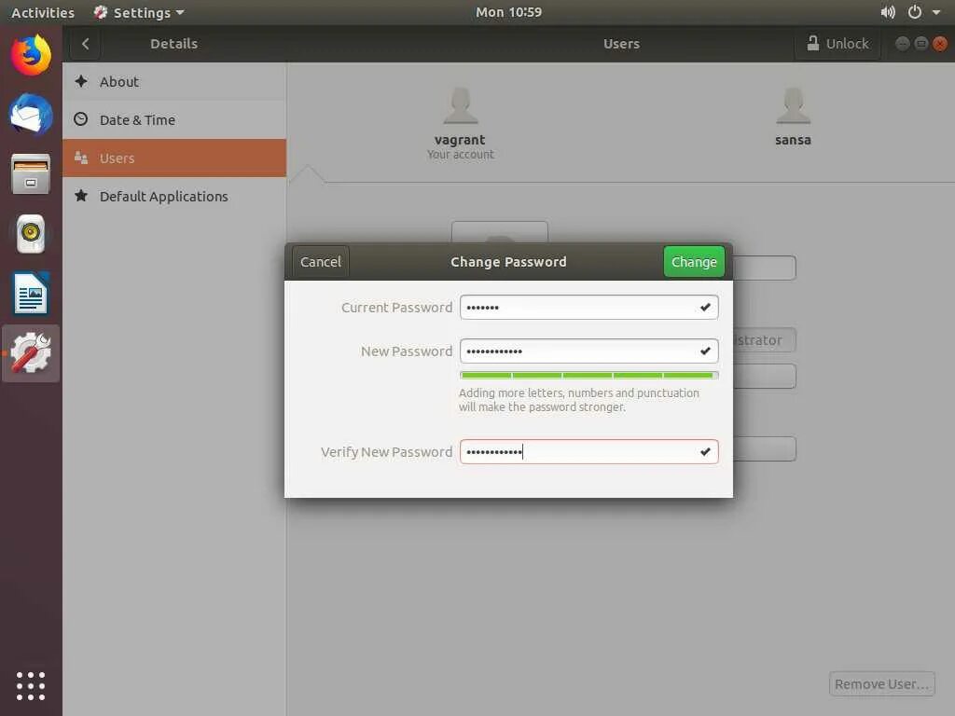Minimize the Settings window

[903, 43]
